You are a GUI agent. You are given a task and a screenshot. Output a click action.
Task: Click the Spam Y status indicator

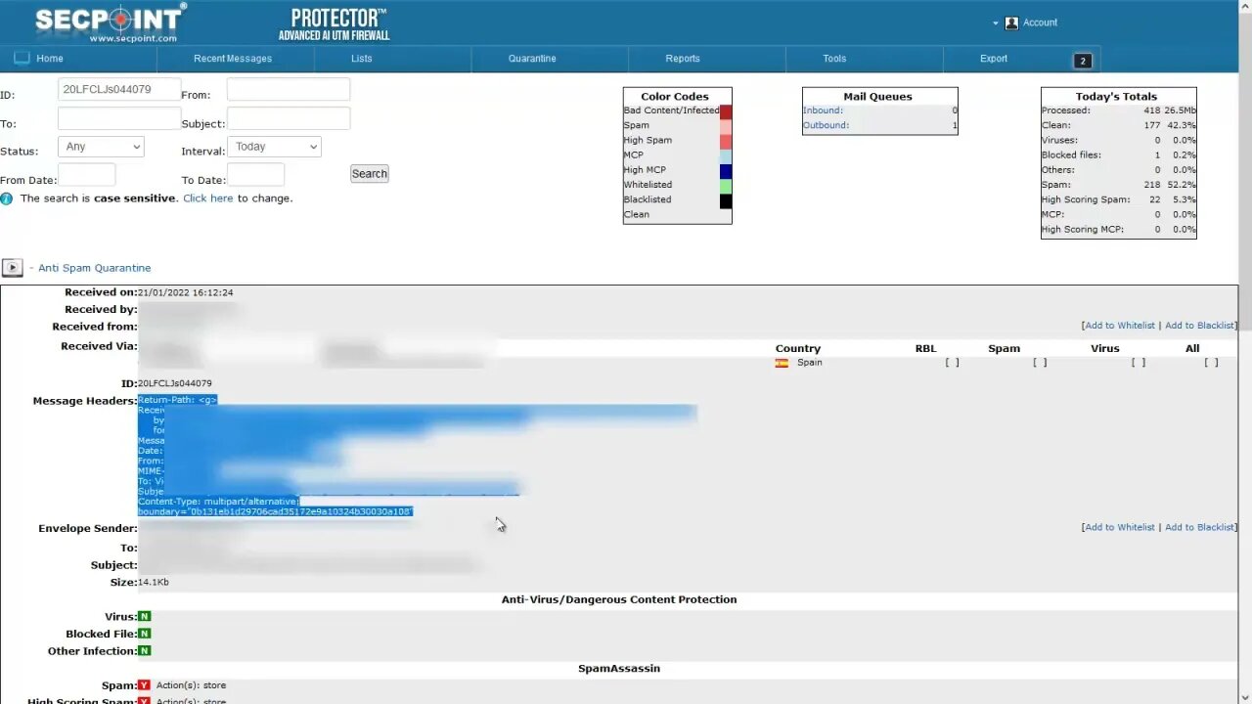point(145,685)
